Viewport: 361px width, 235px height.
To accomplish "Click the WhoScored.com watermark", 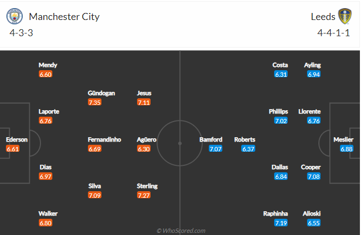I will 181,231.
